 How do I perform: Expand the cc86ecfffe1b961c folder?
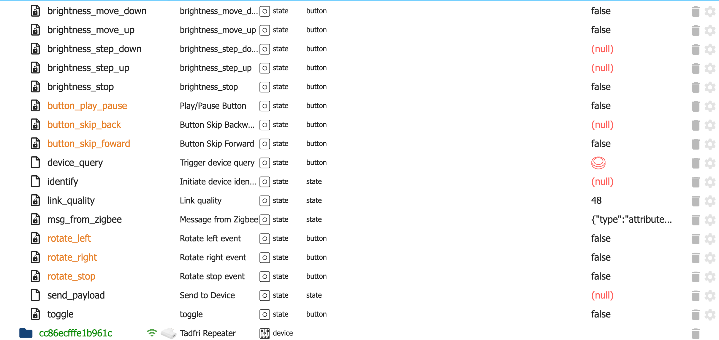point(26,333)
